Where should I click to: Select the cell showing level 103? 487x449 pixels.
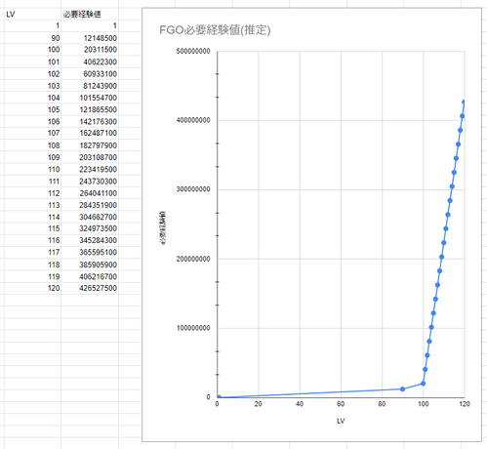[32, 86]
